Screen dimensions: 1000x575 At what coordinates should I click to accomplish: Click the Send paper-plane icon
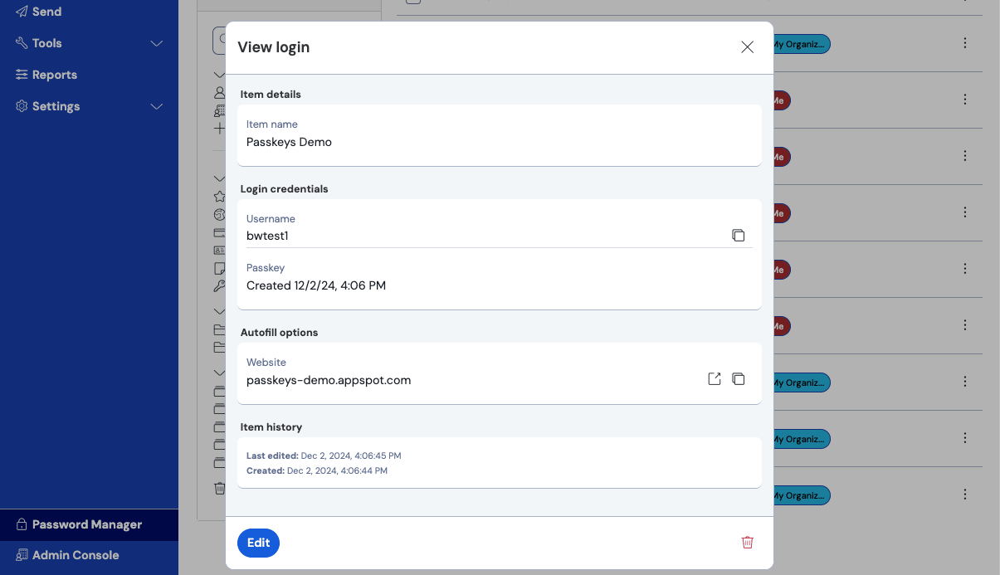22,12
